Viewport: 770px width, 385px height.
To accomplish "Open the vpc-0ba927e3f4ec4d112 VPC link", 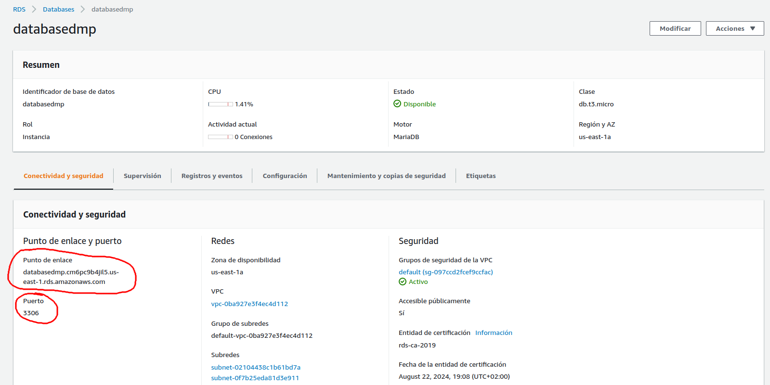I will point(249,304).
